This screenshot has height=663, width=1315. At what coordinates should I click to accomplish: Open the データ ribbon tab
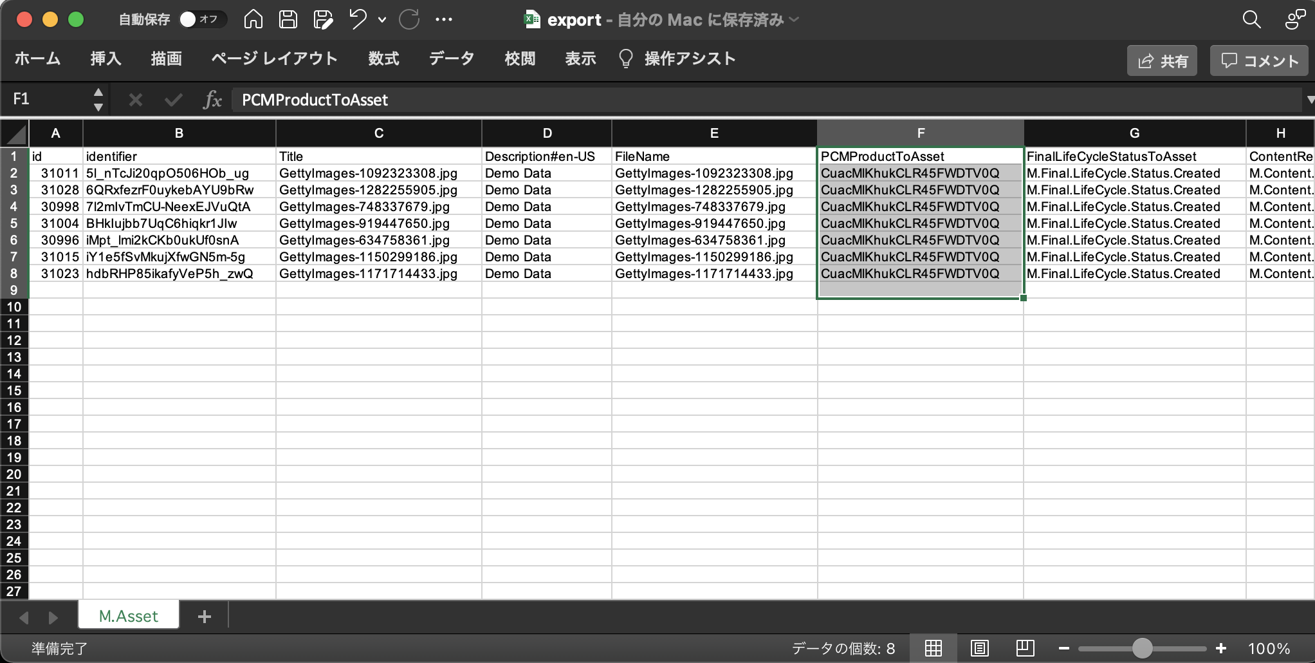[x=452, y=59]
